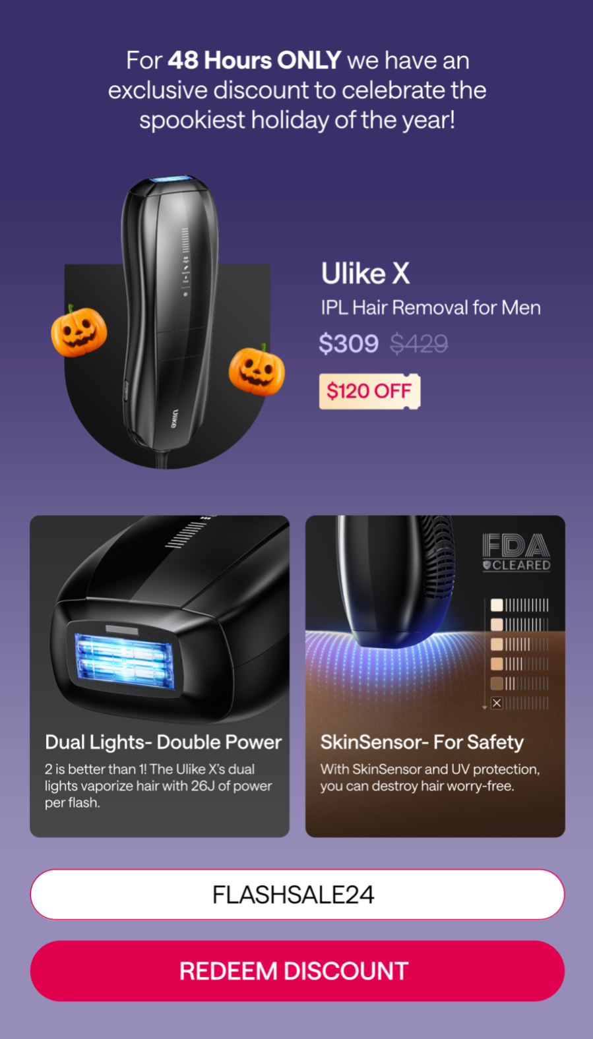
Task: Click the FDA Cleared badge
Action: [516, 552]
